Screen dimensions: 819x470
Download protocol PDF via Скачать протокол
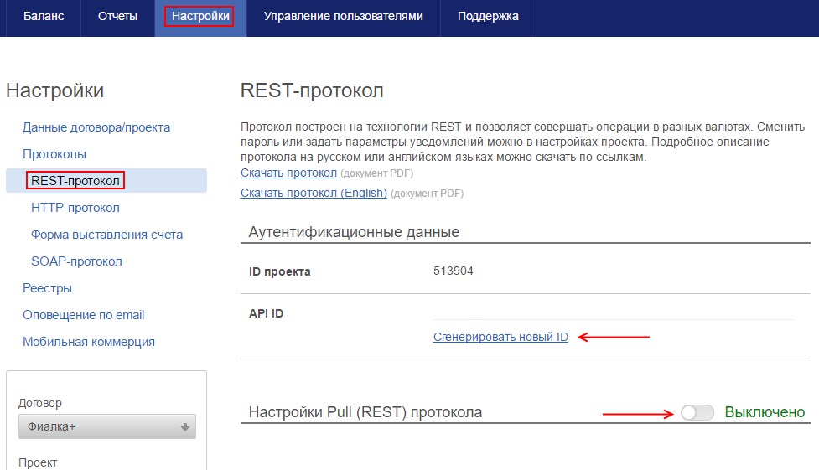pyautogui.click(x=288, y=173)
